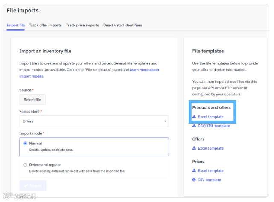Select the Import file tab
The width and height of the screenshot is (274, 202).
(x=15, y=25)
